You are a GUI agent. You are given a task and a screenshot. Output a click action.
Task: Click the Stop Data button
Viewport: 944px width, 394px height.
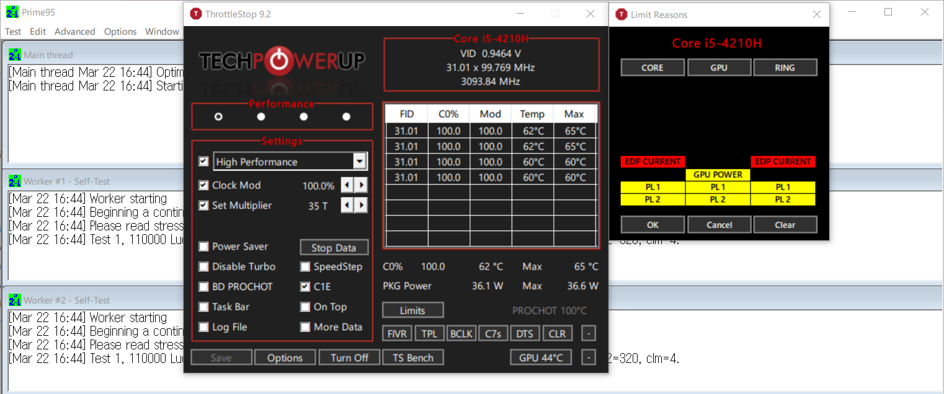[x=334, y=247]
